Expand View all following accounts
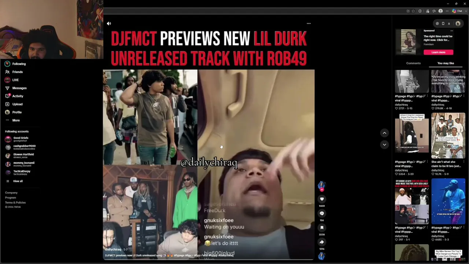Image resolution: width=469 pixels, height=264 pixels. (14, 181)
